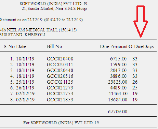The height and width of the screenshot is (129, 158).
Task: Click the 'NEELAM MEDICAL HALL (15014/15)' party name
Action: (42, 30)
